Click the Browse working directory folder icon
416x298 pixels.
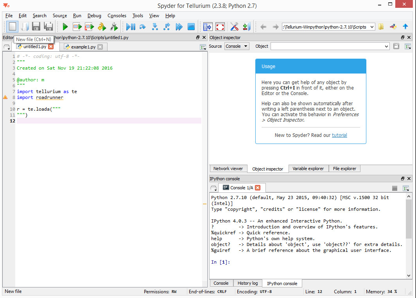(x=381, y=27)
